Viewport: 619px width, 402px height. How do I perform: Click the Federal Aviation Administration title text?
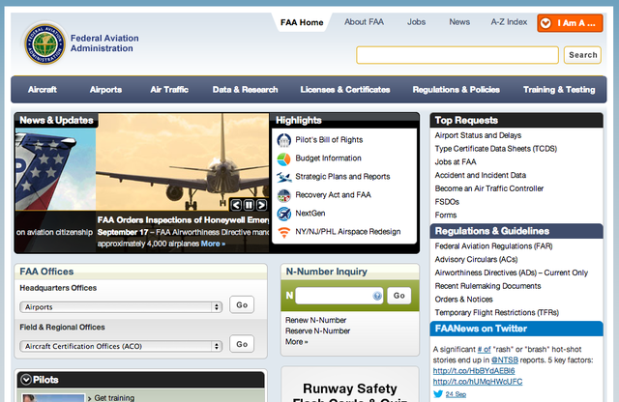pyautogui.click(x=104, y=43)
